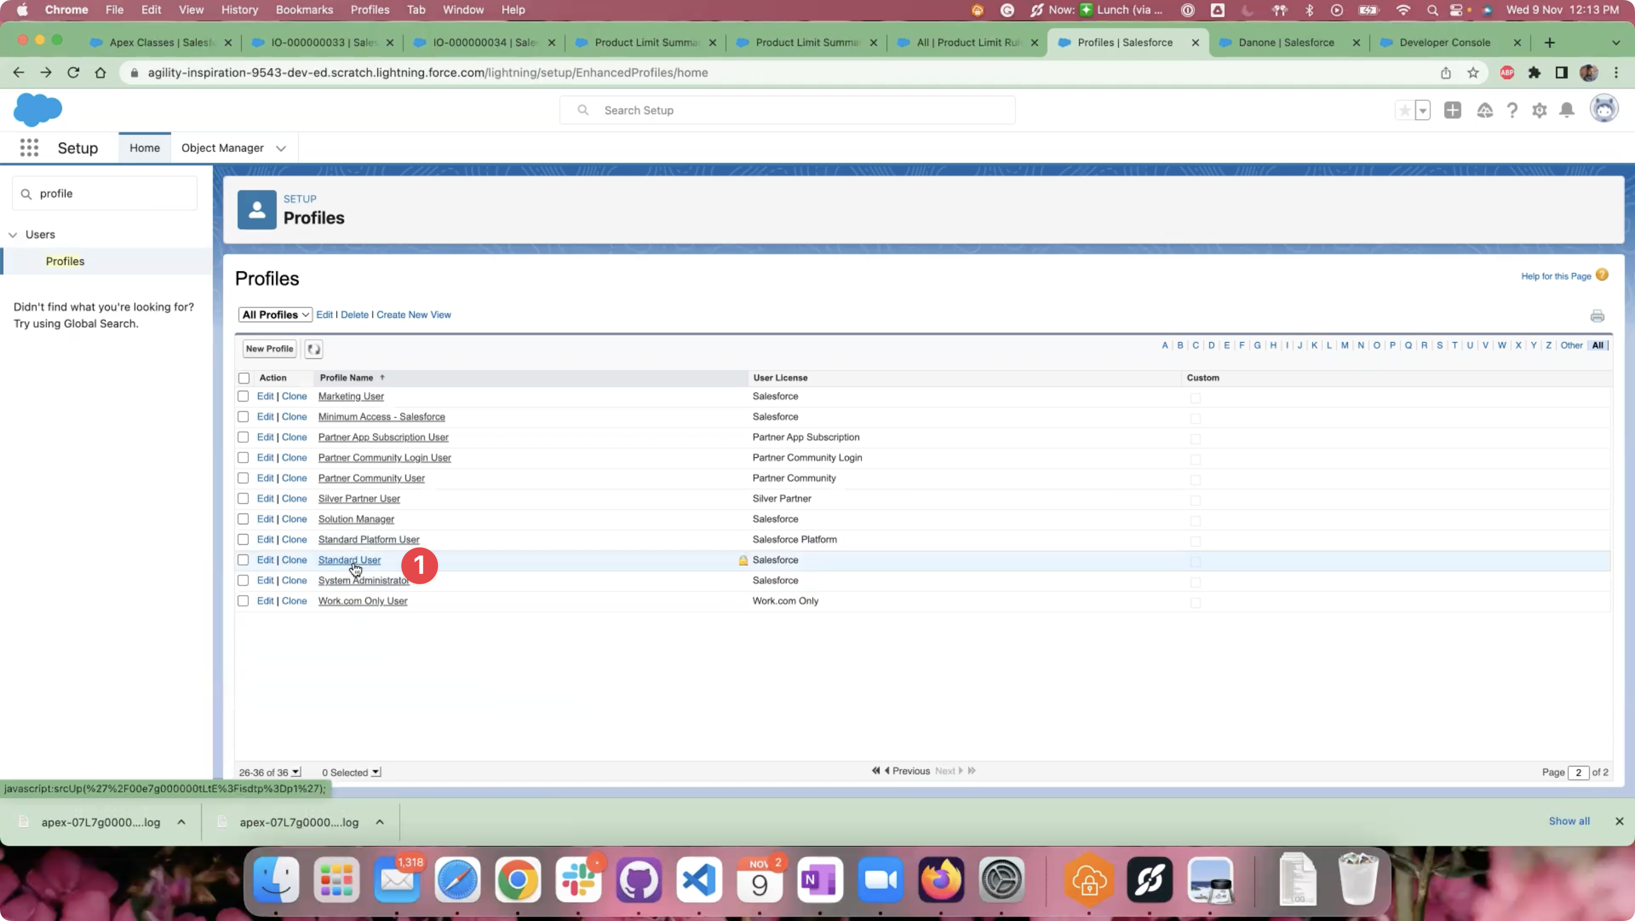Tick the Marketing User row checkbox
The height and width of the screenshot is (921, 1635).
pyautogui.click(x=243, y=396)
